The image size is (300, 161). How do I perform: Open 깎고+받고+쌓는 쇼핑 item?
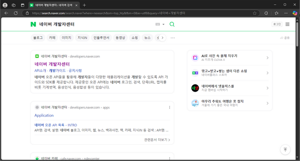(224, 71)
